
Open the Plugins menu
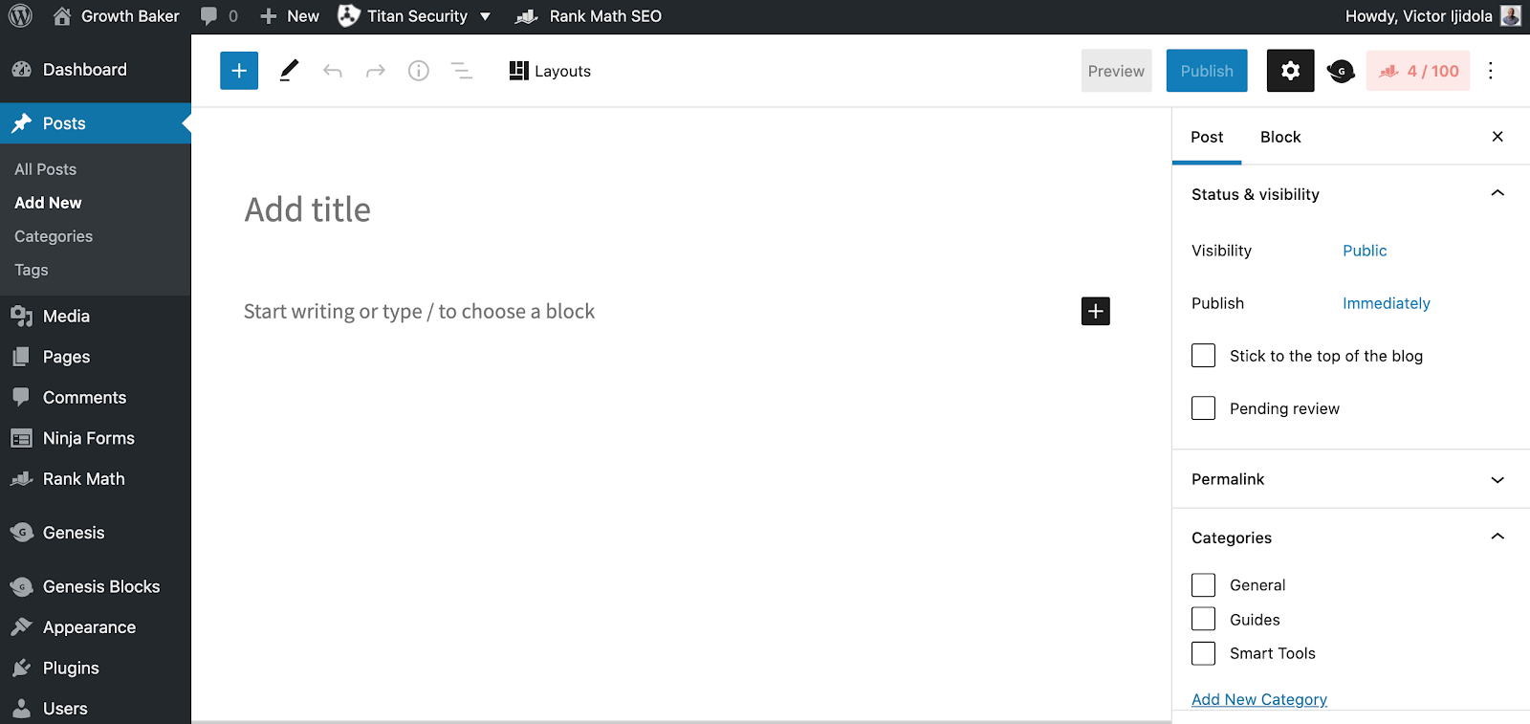[96, 669]
